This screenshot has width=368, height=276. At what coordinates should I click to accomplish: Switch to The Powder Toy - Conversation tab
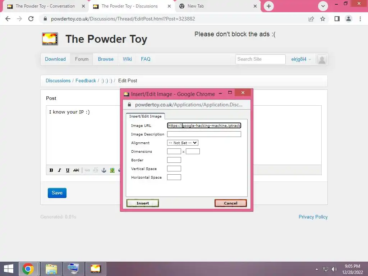pos(45,6)
